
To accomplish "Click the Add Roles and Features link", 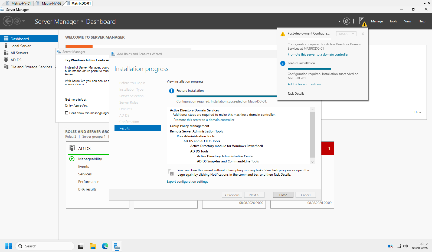I will pos(305,84).
